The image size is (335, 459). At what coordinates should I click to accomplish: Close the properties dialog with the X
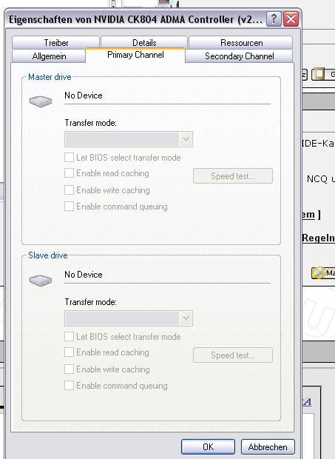(x=291, y=19)
